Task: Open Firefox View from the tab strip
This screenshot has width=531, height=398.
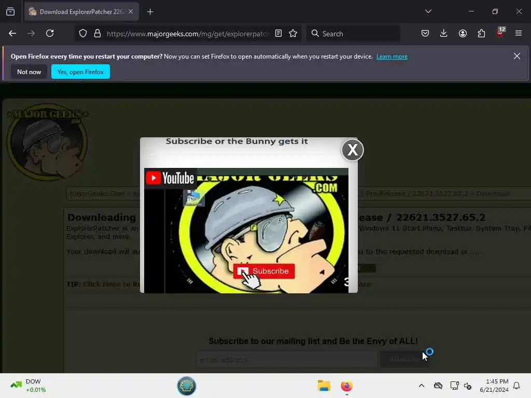Action: (x=10, y=11)
